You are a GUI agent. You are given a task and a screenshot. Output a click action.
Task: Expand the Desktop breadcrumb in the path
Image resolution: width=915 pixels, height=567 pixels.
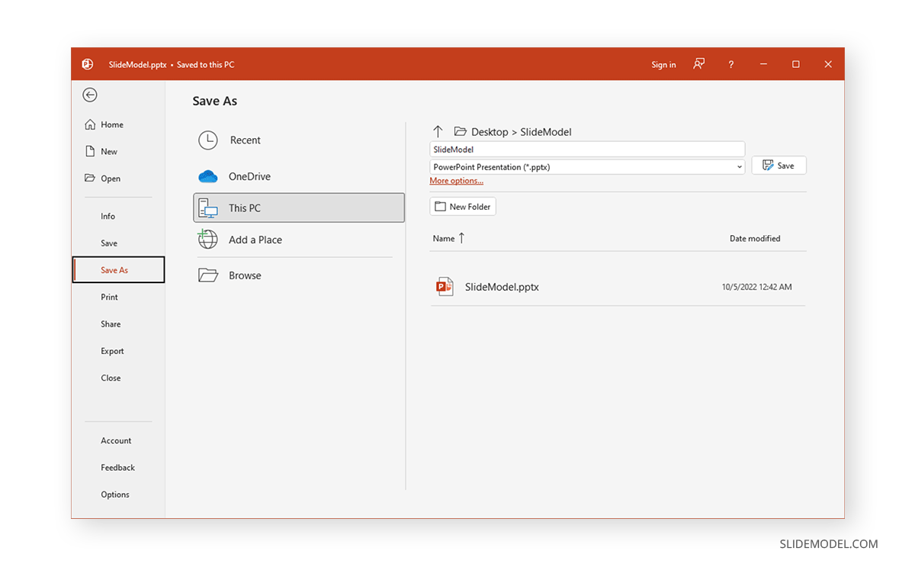click(489, 131)
